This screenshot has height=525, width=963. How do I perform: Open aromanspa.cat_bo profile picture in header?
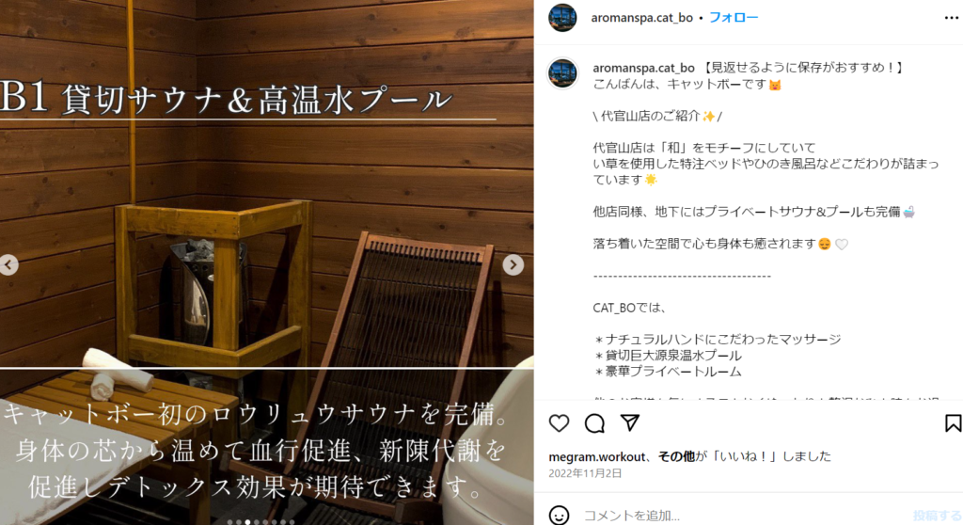pos(562,17)
